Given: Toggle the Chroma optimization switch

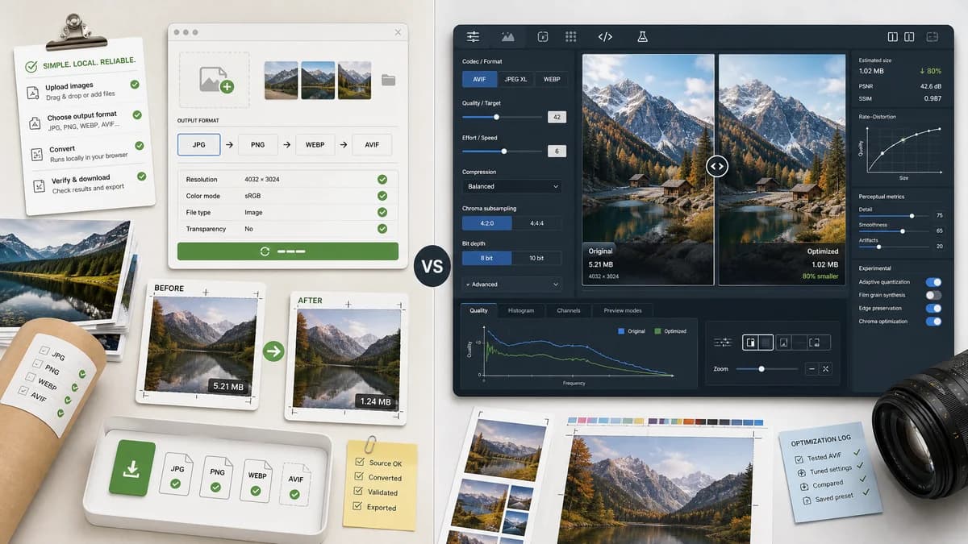Looking at the screenshot, I should (x=933, y=321).
